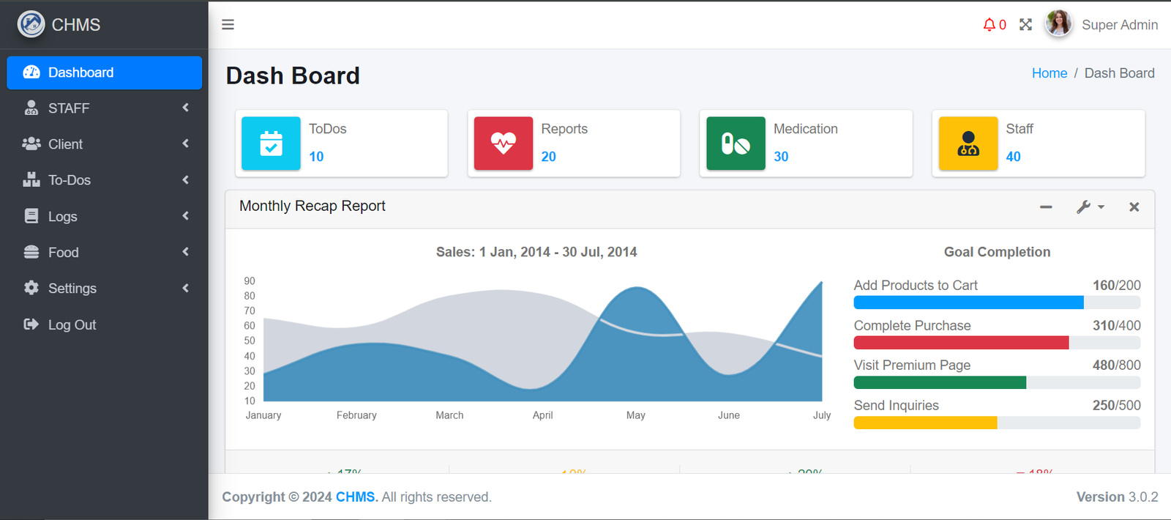The width and height of the screenshot is (1171, 520).
Task: Click the CHMS logo in sidebar
Action: tap(31, 24)
